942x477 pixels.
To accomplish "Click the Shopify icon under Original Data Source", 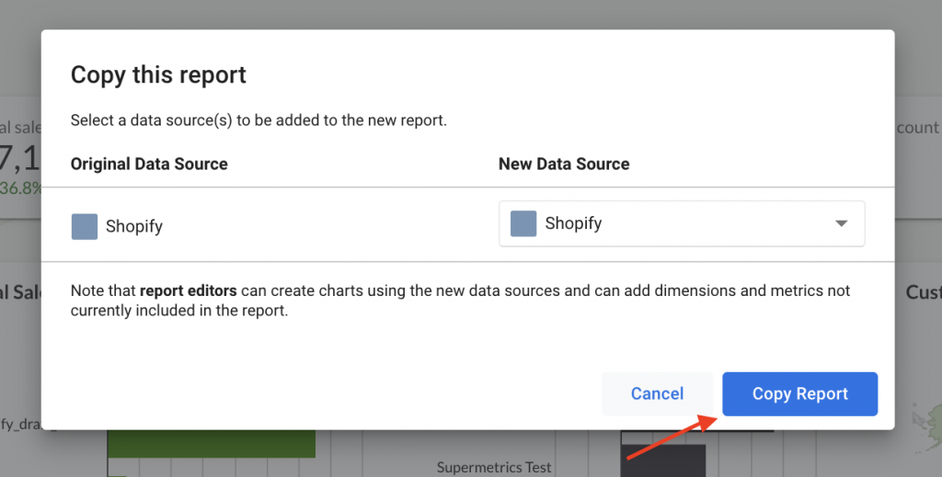I will (84, 226).
